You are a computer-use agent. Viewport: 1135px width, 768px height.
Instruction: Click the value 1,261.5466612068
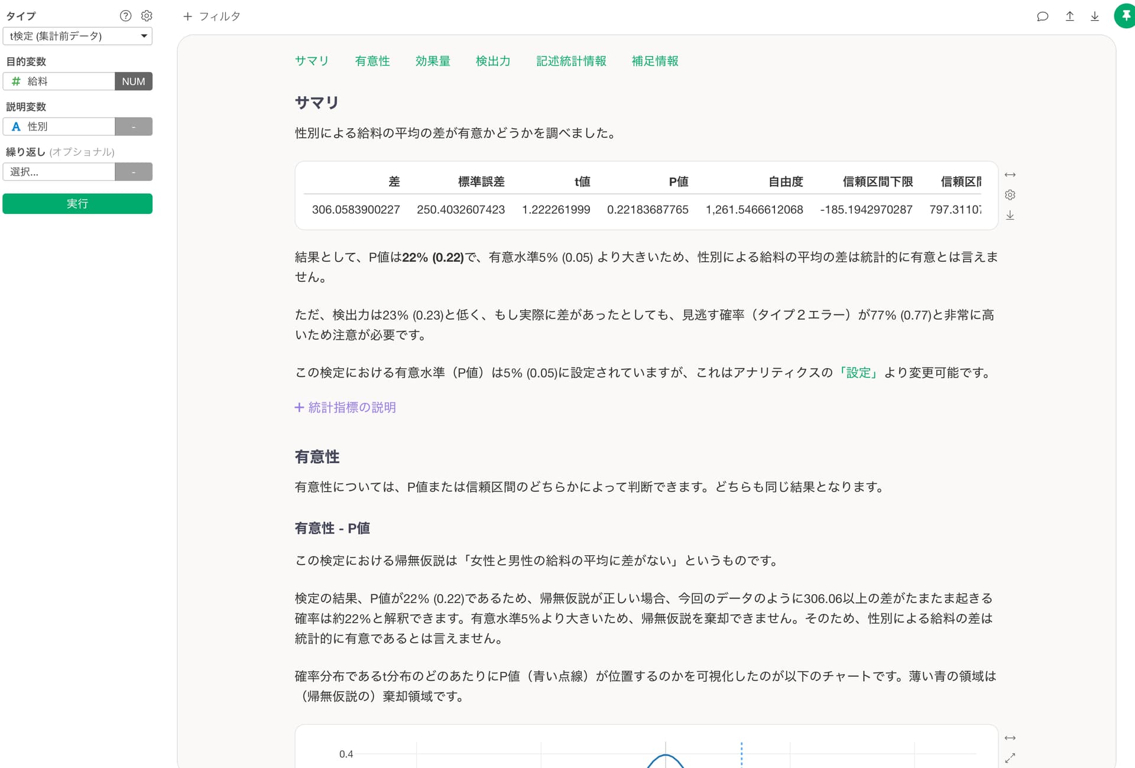coord(754,210)
